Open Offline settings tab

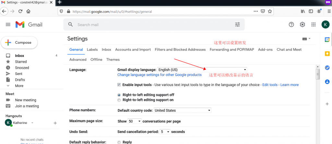click(x=96, y=60)
